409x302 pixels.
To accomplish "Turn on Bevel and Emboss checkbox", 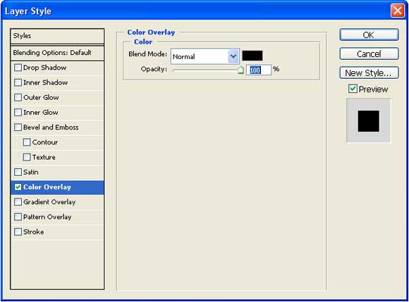I will (x=18, y=127).
